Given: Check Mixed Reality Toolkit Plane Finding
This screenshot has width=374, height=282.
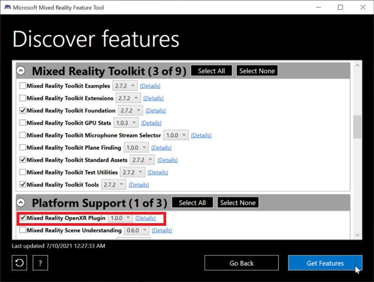Looking at the screenshot, I should [x=22, y=148].
